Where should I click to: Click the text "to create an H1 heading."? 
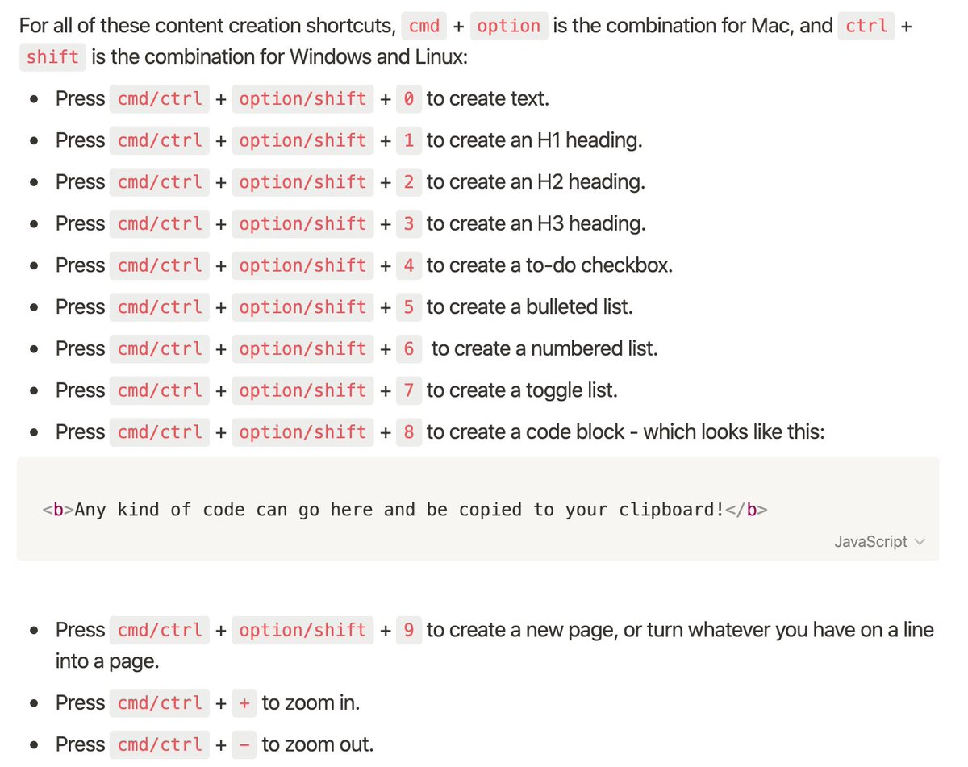click(535, 141)
